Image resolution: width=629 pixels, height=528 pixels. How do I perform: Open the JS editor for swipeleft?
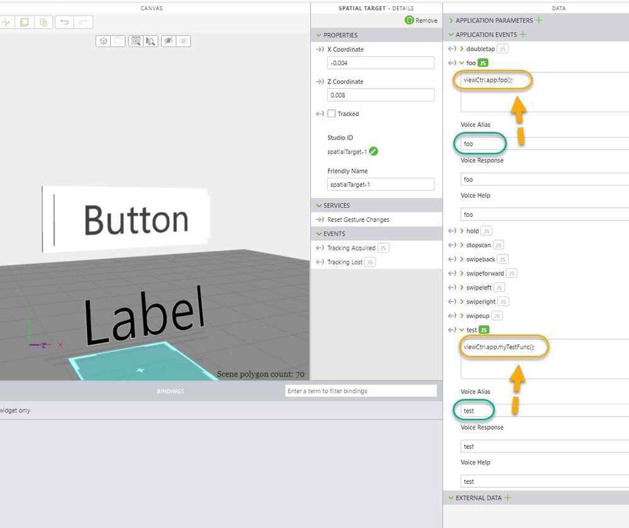pyautogui.click(x=499, y=288)
